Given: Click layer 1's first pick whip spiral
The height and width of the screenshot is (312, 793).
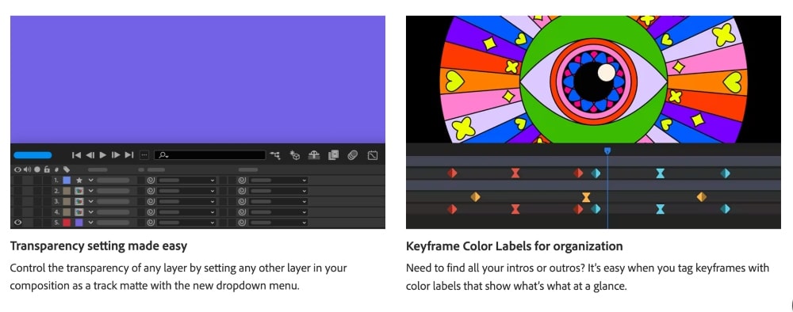Looking at the screenshot, I should coord(151,180).
